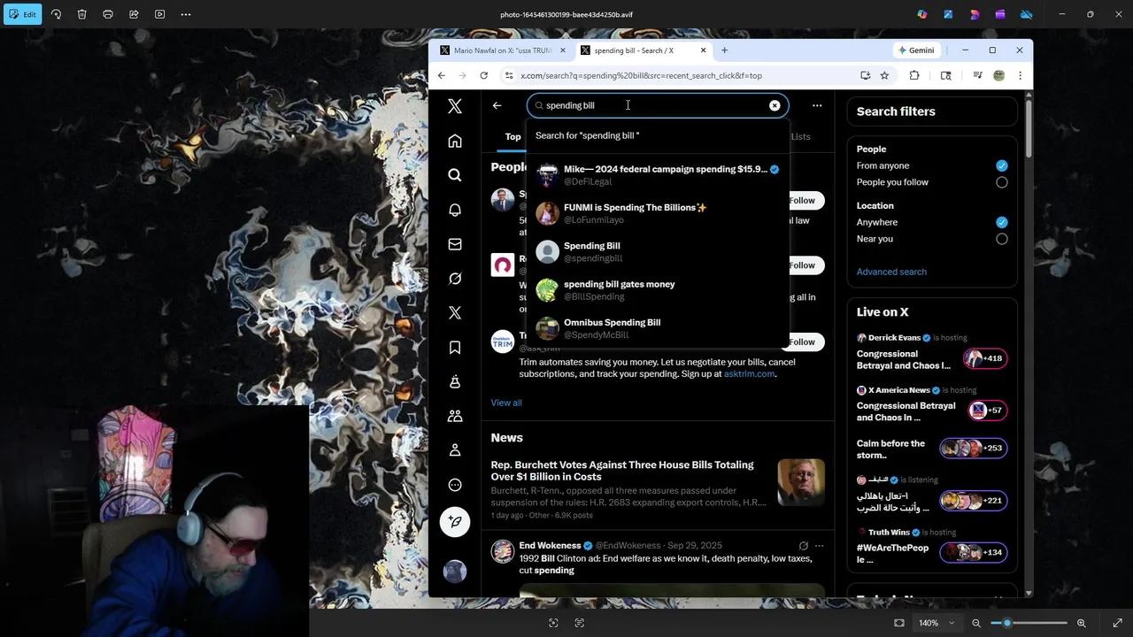
Task: Open the account avatar at sidebar bottom
Action: (454, 572)
